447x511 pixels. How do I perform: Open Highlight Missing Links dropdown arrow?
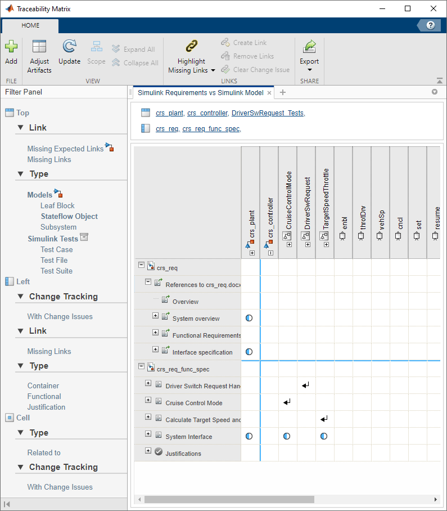point(213,70)
